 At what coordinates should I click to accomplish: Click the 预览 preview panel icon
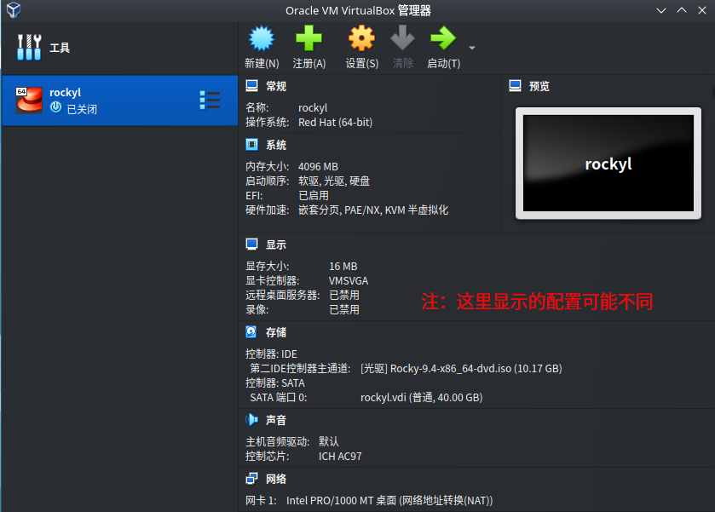coord(516,86)
